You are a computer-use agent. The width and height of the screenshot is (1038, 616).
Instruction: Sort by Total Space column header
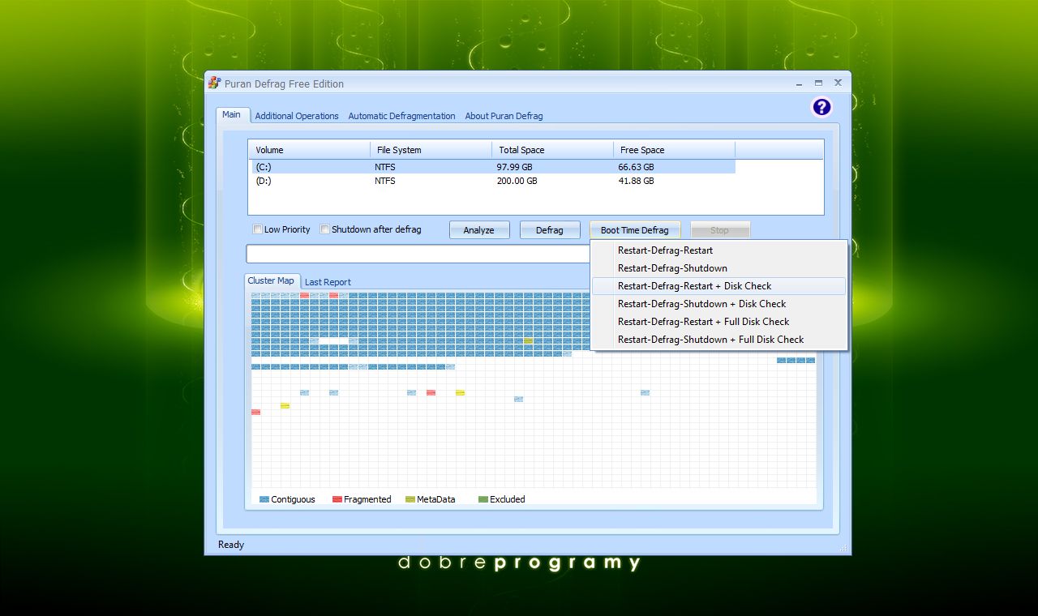pyautogui.click(x=552, y=150)
